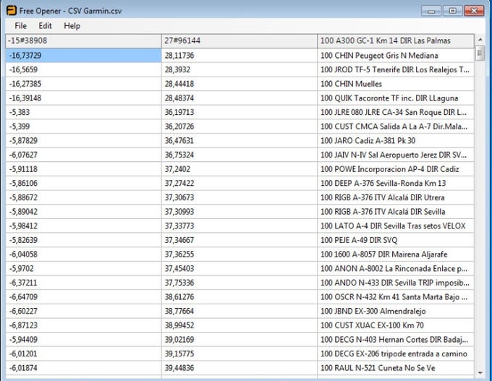Image resolution: width=492 pixels, height=381 pixels.
Task: Minimize the Free Opener window
Action: point(431,11)
